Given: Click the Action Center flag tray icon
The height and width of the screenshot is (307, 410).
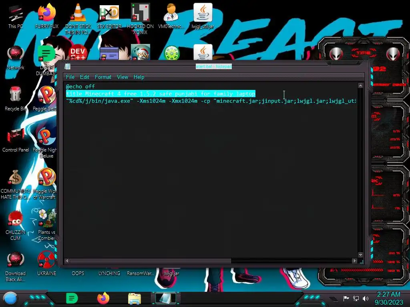Looking at the screenshot, I should pyautogui.click(x=346, y=298).
